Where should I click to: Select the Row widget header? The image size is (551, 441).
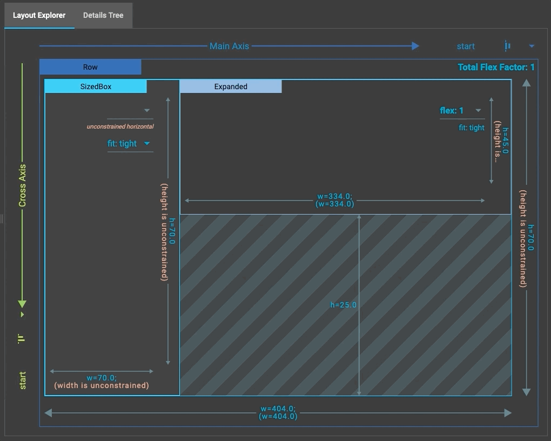pyautogui.click(x=90, y=66)
